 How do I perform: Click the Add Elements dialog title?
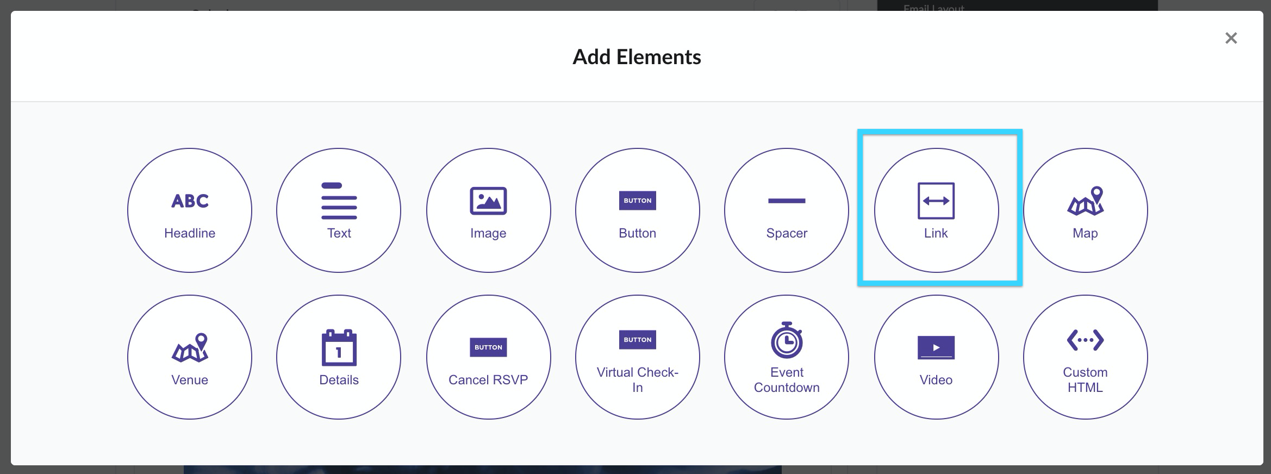[637, 57]
